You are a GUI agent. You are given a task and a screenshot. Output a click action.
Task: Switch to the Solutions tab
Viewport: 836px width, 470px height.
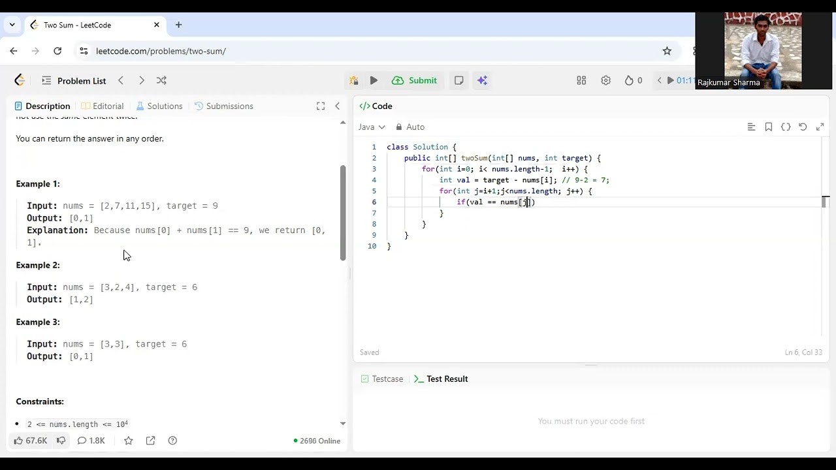tap(159, 106)
